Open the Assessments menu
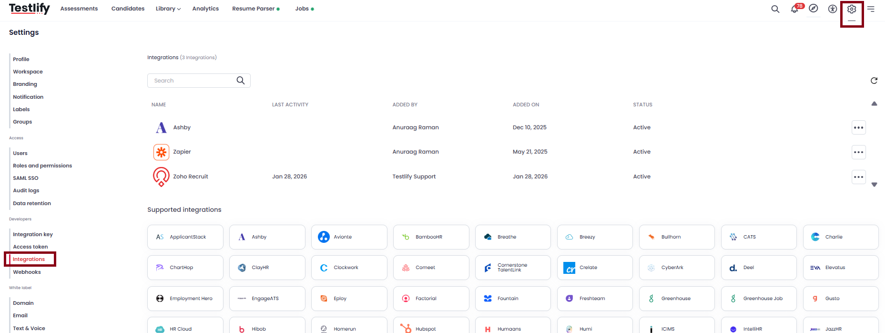Screen dimensions: 885x333 click(x=79, y=9)
